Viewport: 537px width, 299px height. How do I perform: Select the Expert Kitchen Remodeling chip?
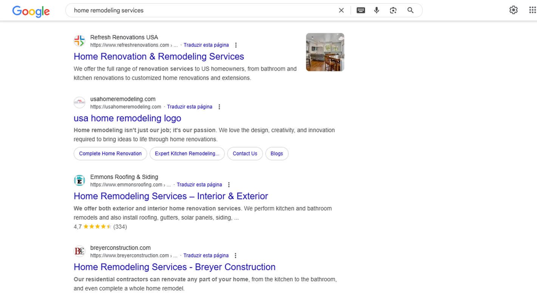[x=187, y=153]
